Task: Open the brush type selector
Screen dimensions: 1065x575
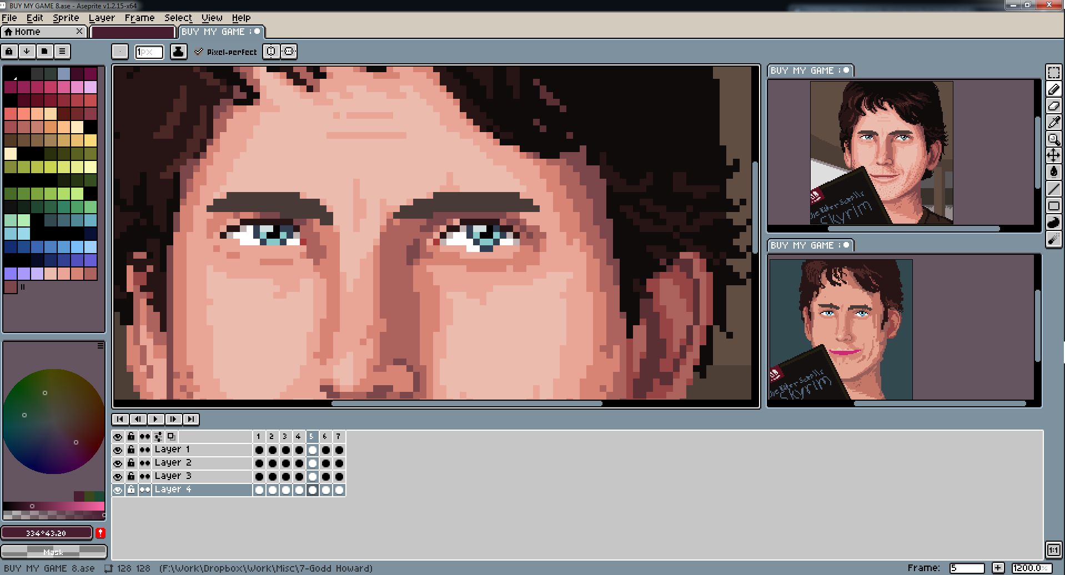Action: [x=120, y=52]
